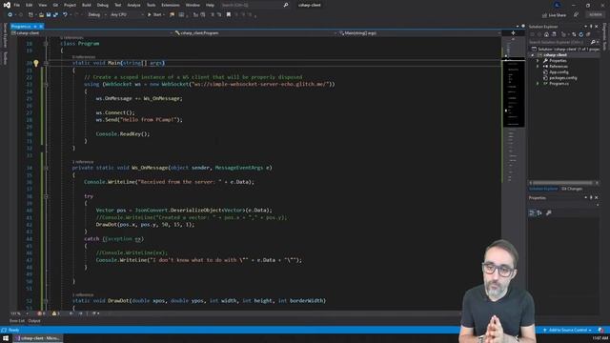
Task: Open the csharp-client project navigation dropdown
Action: [92, 33]
